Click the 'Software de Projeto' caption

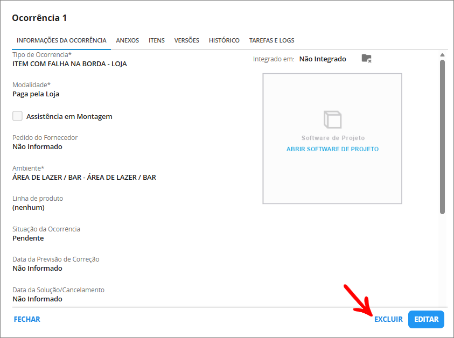point(333,138)
